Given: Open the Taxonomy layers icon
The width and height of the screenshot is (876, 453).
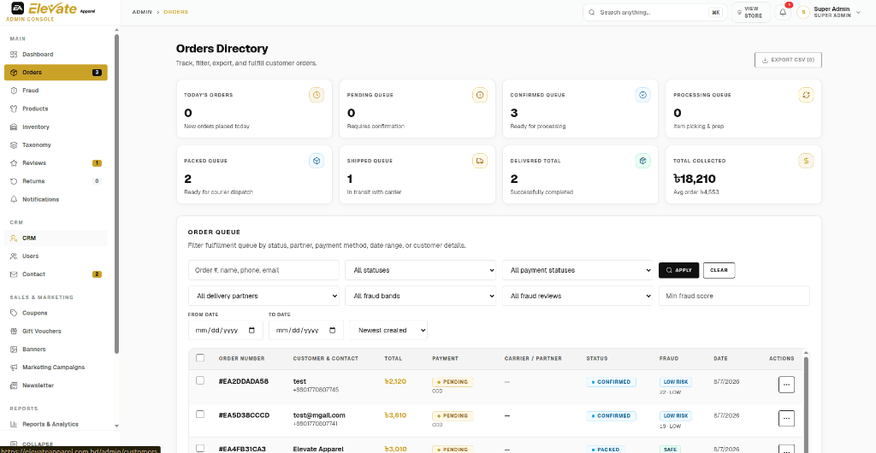Looking at the screenshot, I should [x=14, y=145].
